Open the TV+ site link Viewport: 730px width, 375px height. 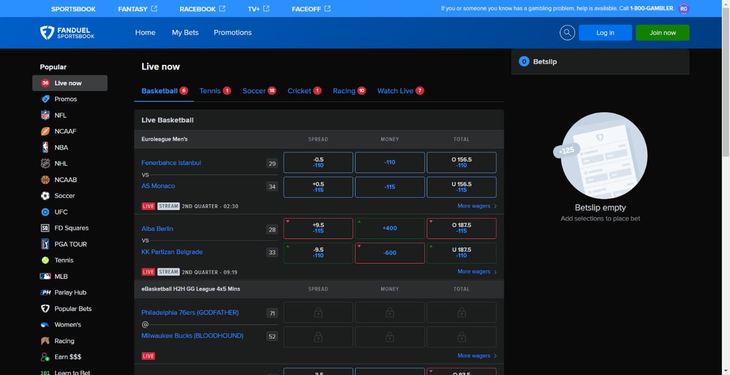(x=259, y=9)
